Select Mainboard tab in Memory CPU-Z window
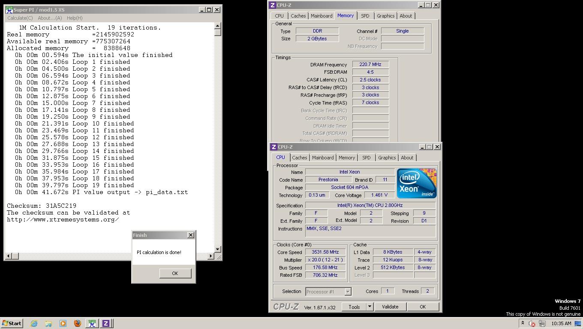Screen dimensions: 583x329 tap(322, 16)
